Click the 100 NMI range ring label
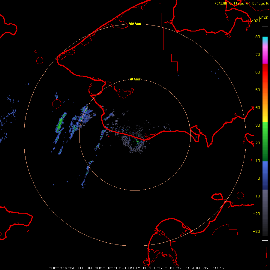 [x=135, y=24]
